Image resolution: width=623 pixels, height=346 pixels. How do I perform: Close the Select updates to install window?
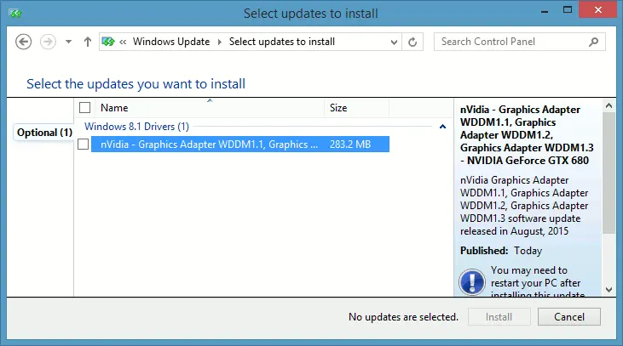point(598,10)
